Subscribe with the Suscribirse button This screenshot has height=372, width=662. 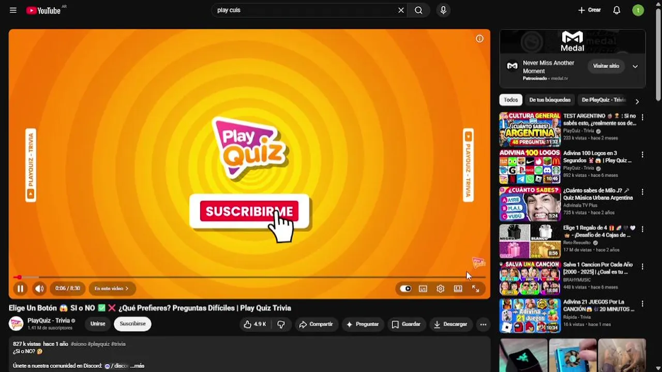(132, 324)
